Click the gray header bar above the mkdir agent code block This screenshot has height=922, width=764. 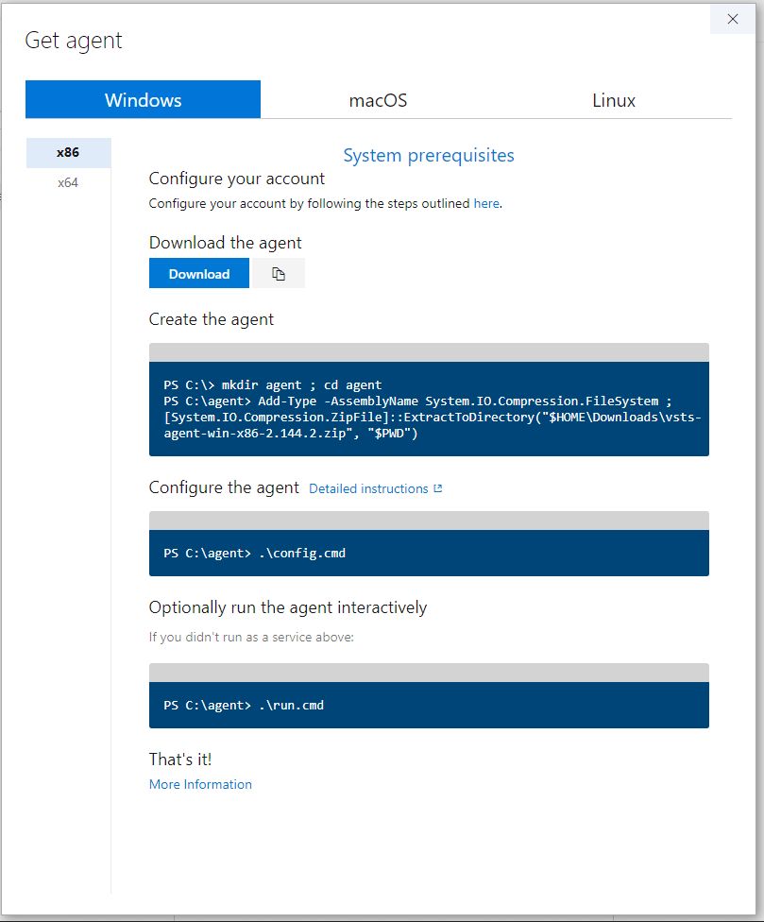[x=429, y=352]
